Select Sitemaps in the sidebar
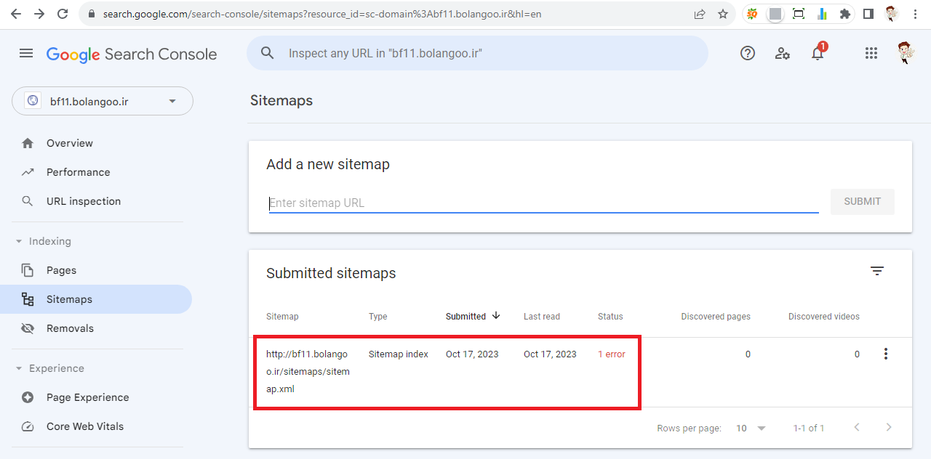 96,299
